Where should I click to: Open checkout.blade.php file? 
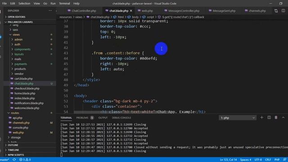(27, 88)
